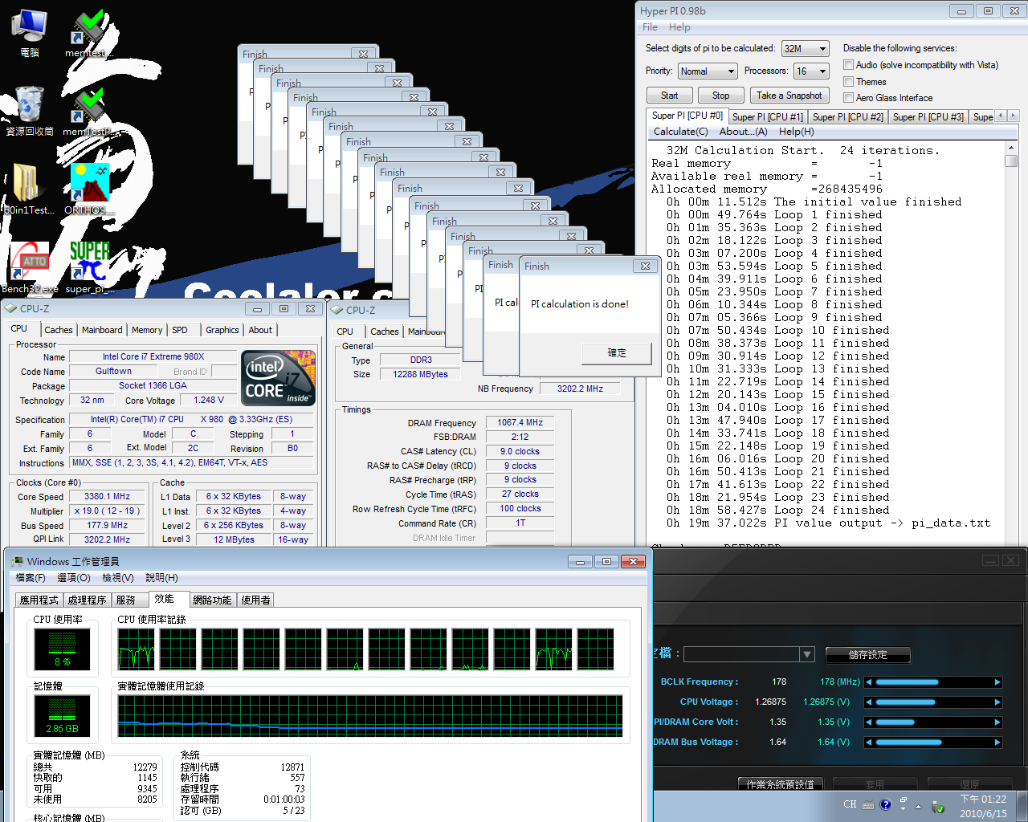Open the Recycle Bin desktop icon
The image size is (1028, 822).
tap(30, 111)
